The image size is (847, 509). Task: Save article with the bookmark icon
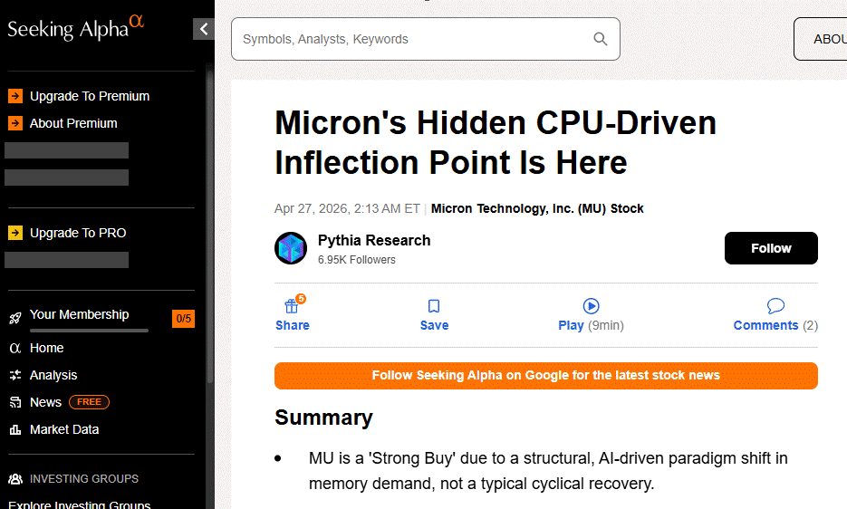(434, 306)
